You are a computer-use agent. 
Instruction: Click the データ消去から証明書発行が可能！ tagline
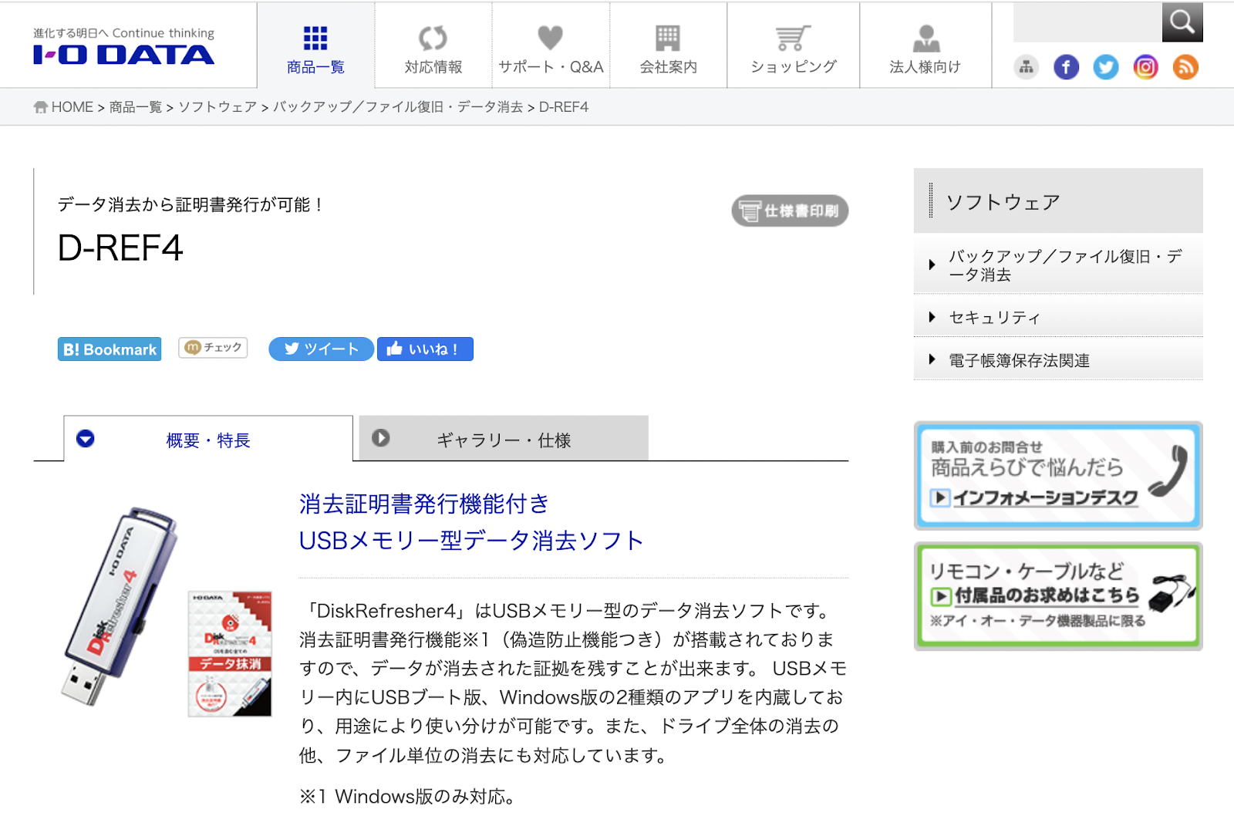[x=192, y=204]
